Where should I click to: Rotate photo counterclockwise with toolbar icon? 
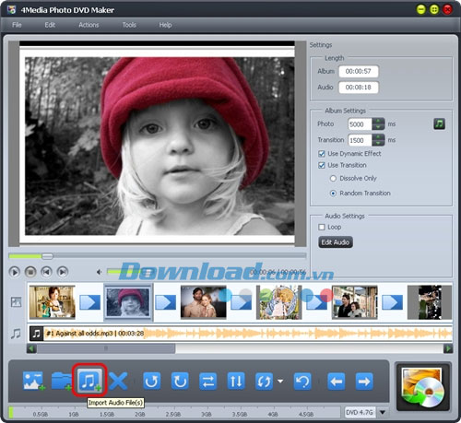[152, 381]
